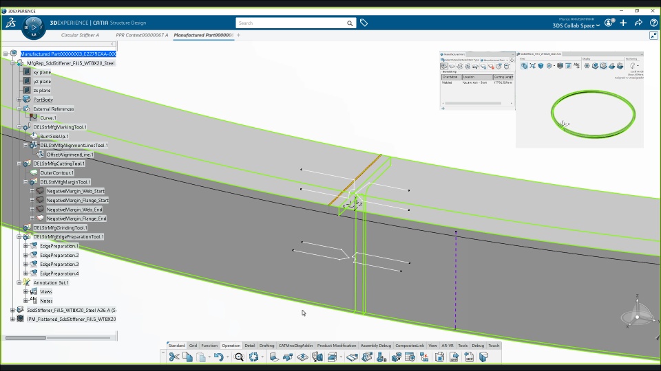Screen dimensions: 661x371
Task: Click the Fit All icon in preview panel
Action: click(532, 66)
